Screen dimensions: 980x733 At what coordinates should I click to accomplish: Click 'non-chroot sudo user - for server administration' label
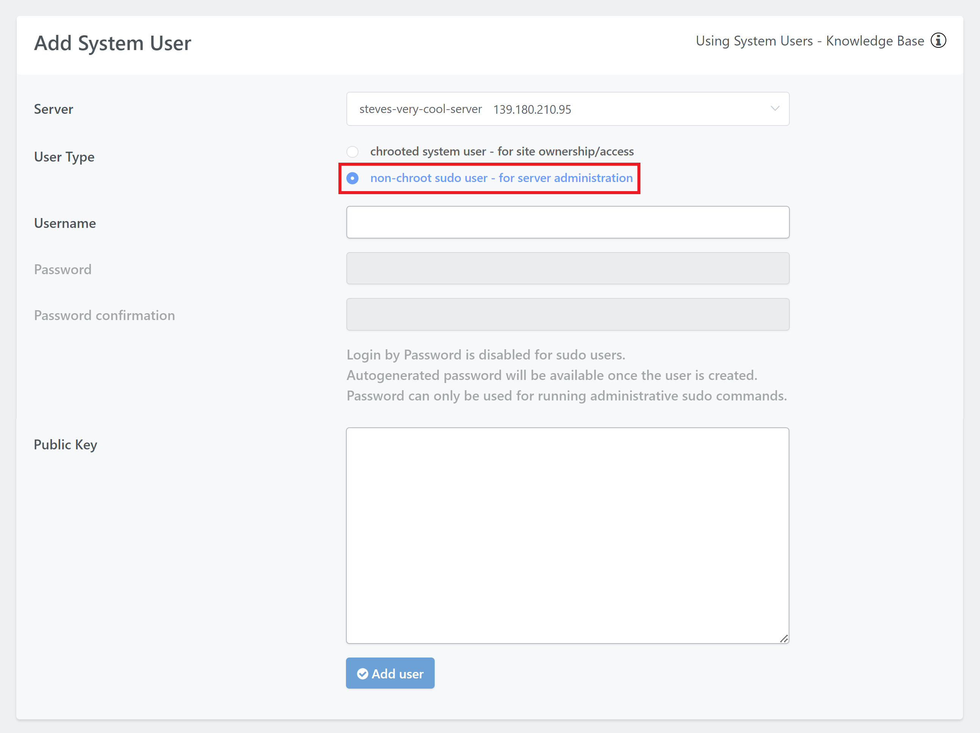[x=501, y=178]
